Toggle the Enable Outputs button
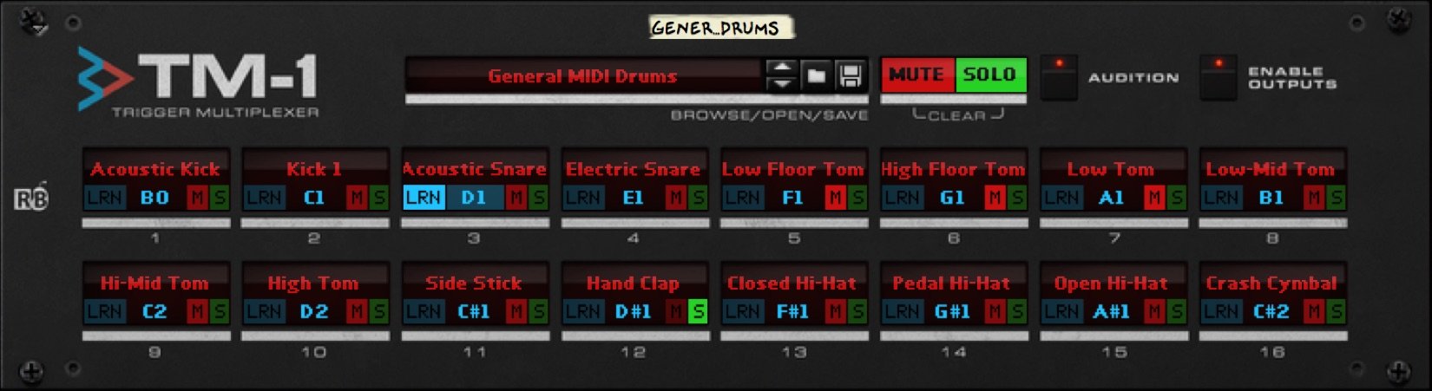This screenshot has height=391, width=1432. [x=1219, y=77]
